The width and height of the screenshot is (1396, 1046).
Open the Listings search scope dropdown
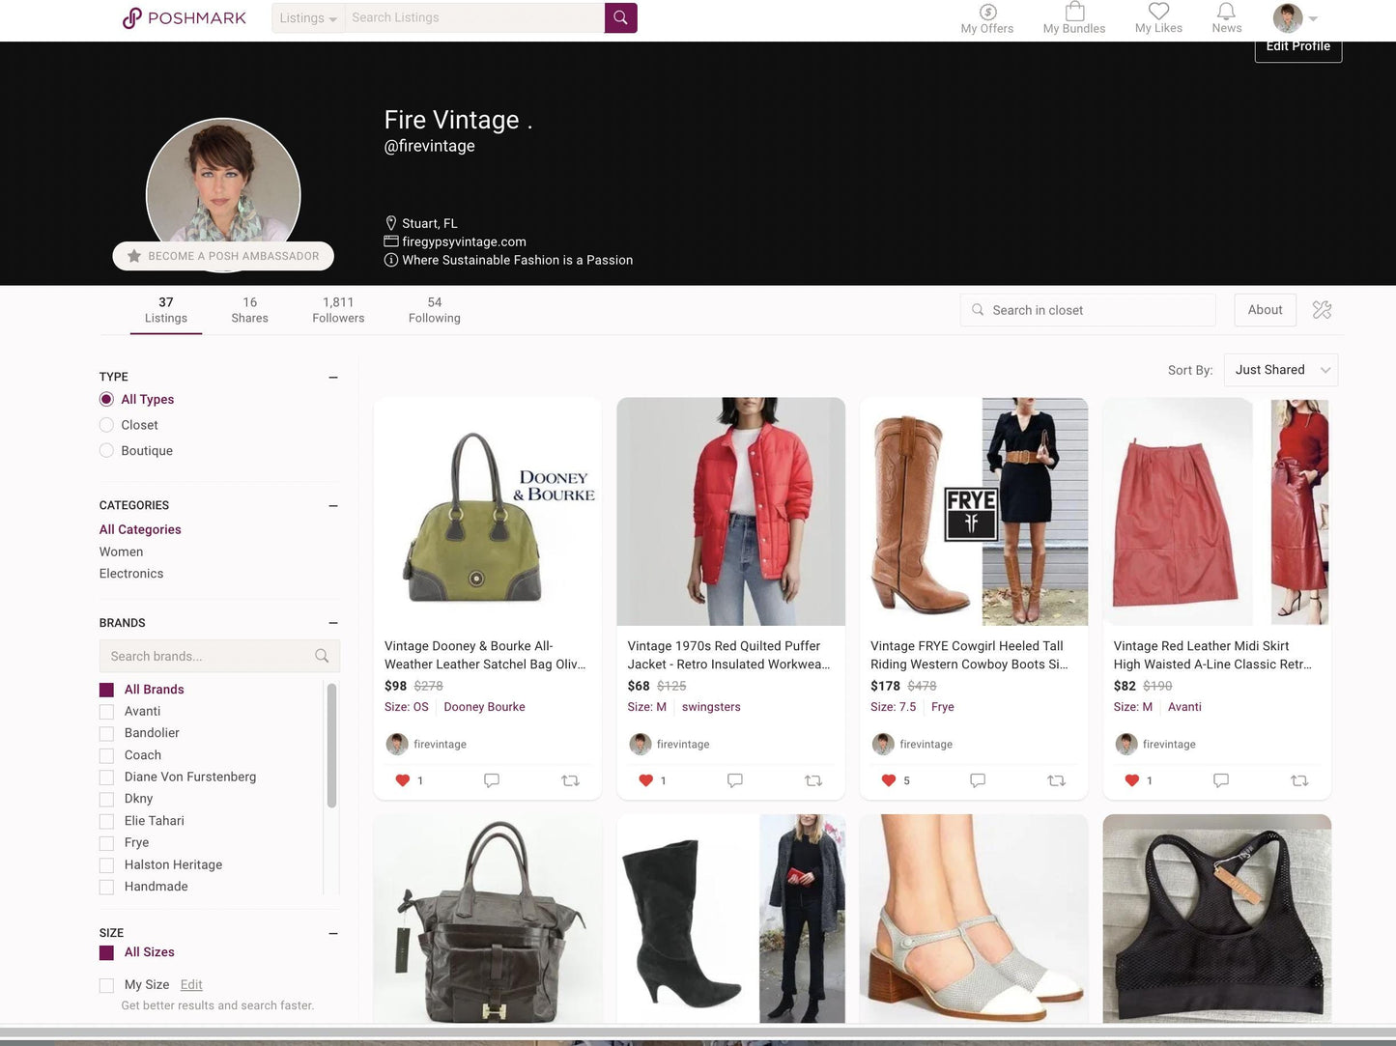[307, 17]
